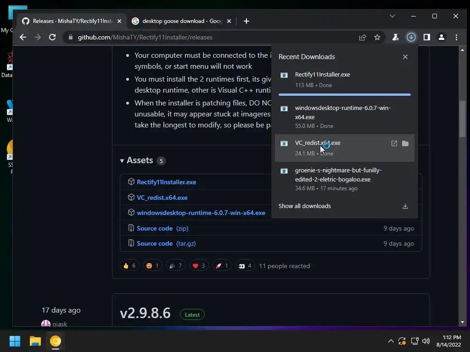View site info via lock icon
Screen dimensions: 470x352
(x=71, y=37)
